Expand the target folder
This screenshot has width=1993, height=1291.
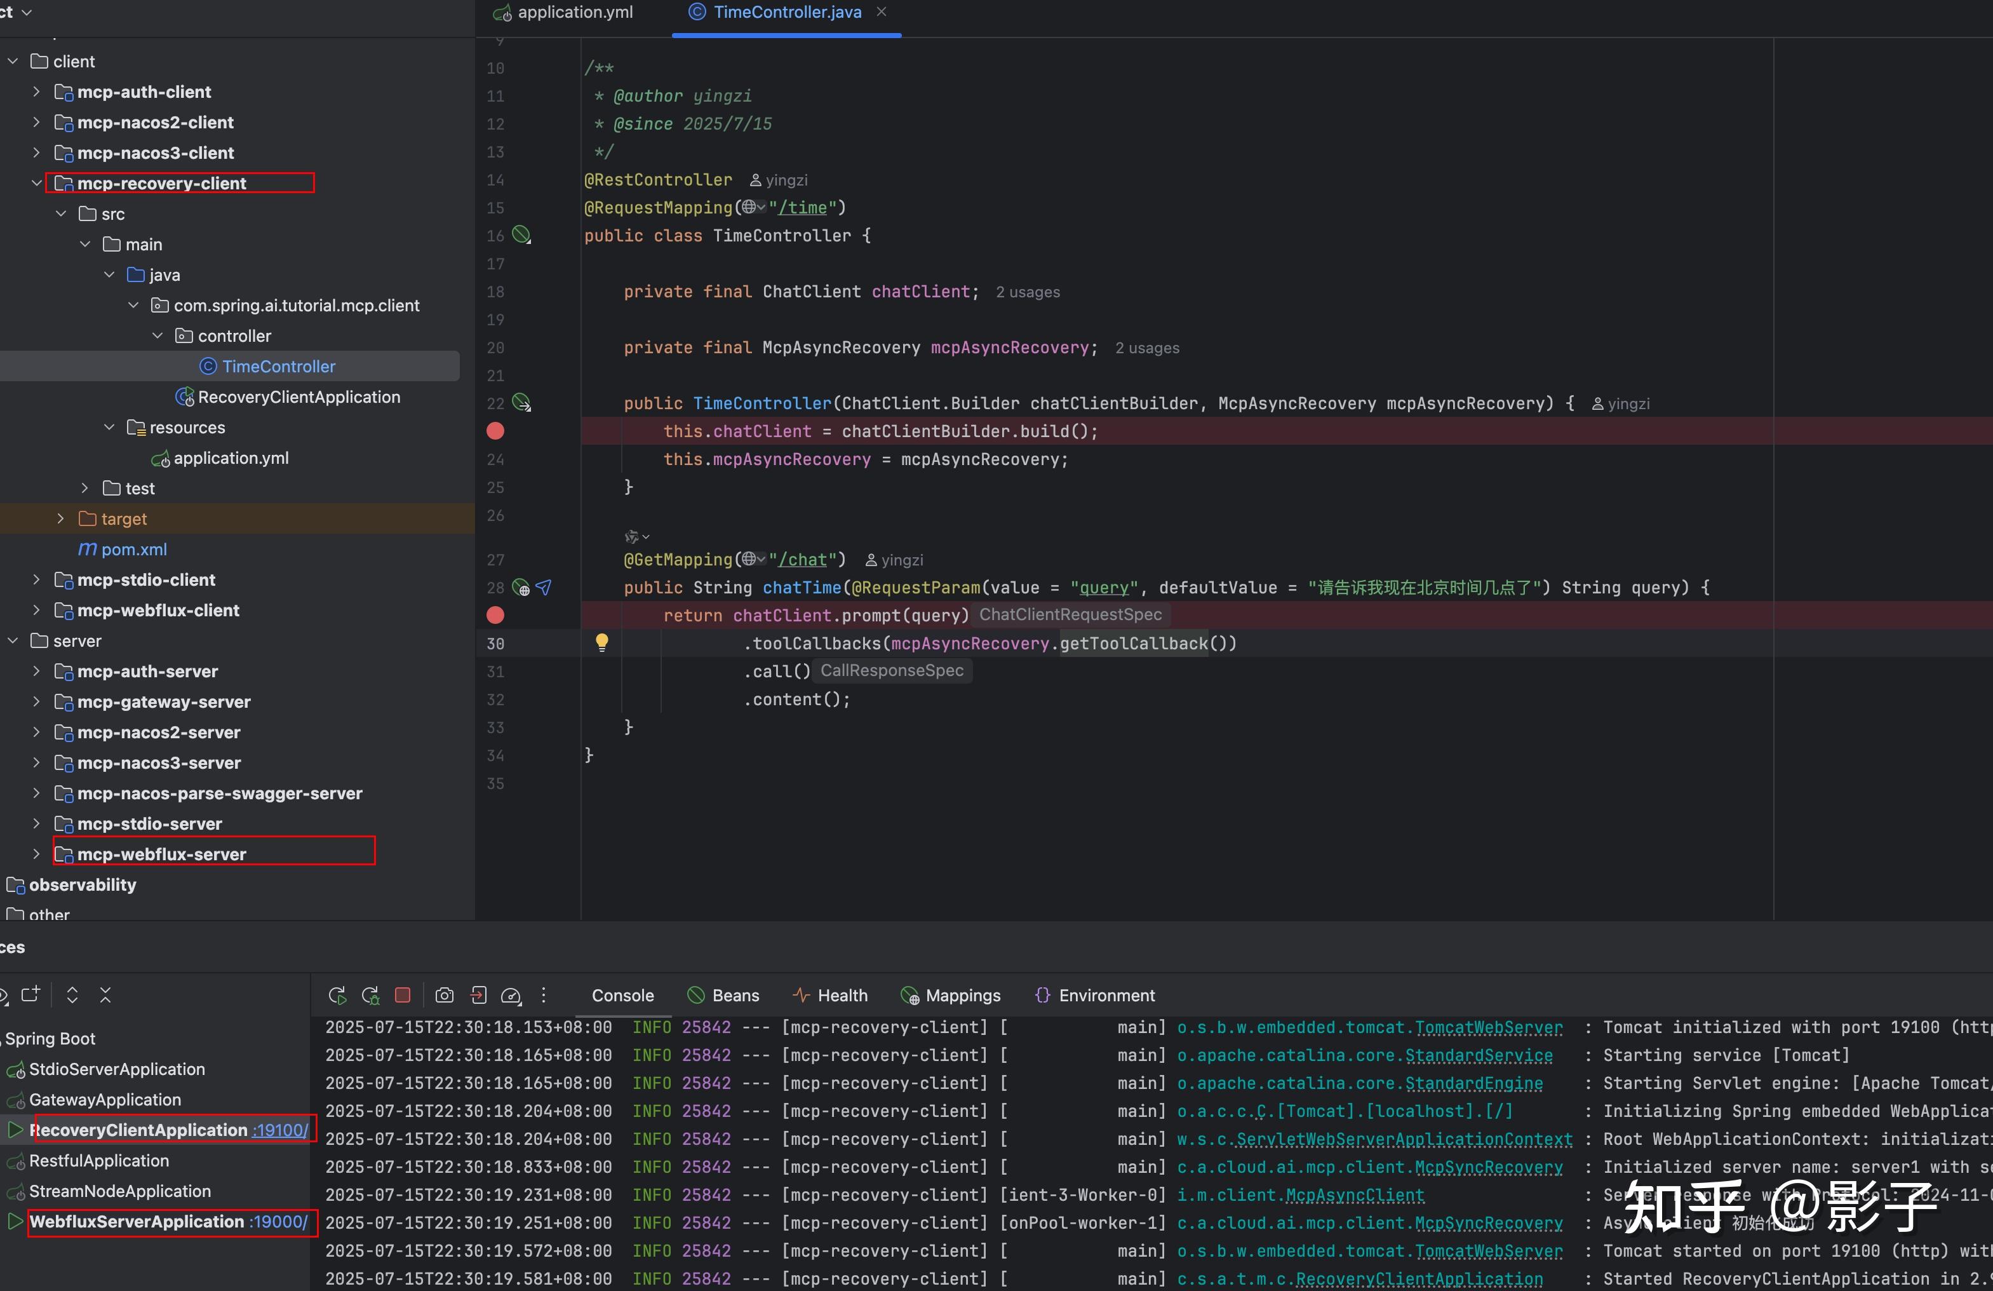[x=60, y=520]
